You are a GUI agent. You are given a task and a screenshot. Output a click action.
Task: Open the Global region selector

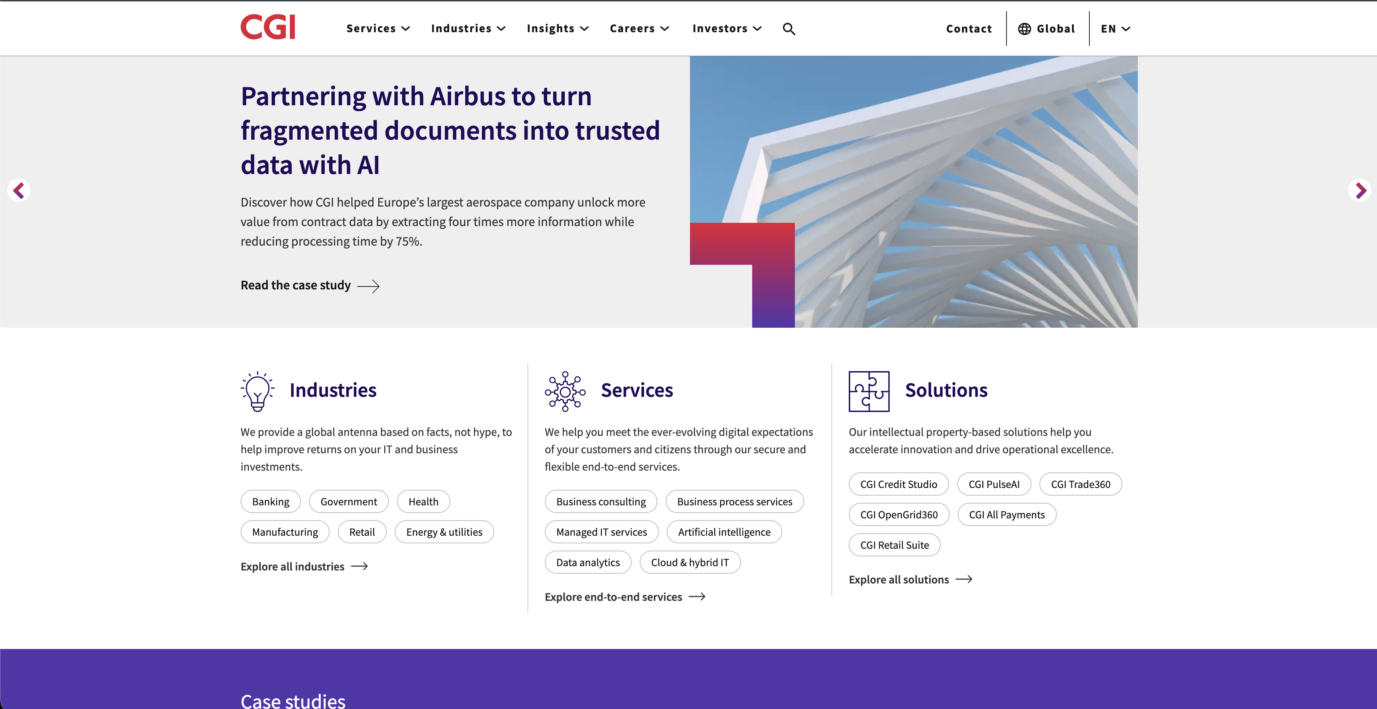[x=1046, y=29]
